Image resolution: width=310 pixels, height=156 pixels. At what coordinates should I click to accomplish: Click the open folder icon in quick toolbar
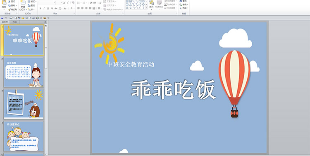[23, 18]
